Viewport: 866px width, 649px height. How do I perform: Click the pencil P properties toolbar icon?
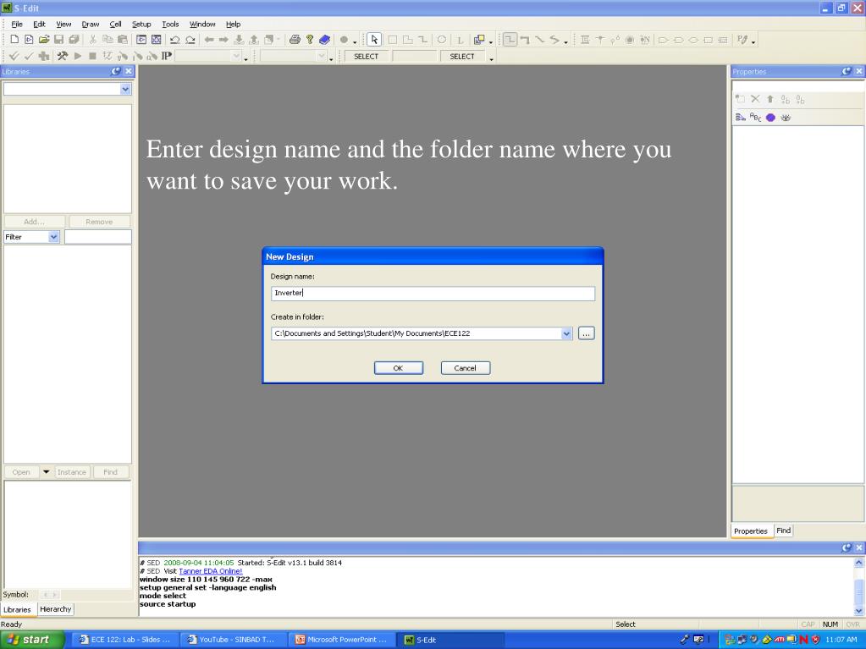pyautogui.click(x=742, y=40)
